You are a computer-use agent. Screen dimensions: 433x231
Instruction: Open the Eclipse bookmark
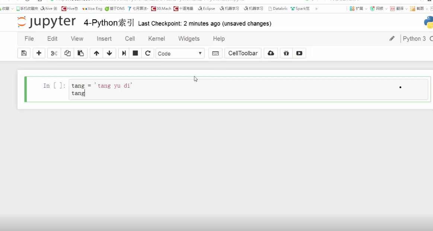(207, 9)
